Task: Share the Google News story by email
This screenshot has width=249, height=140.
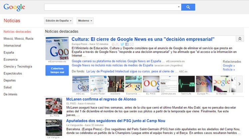Action: coord(131,44)
